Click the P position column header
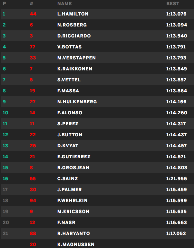The height and width of the screenshot is (248, 194). pyautogui.click(x=4, y=4)
